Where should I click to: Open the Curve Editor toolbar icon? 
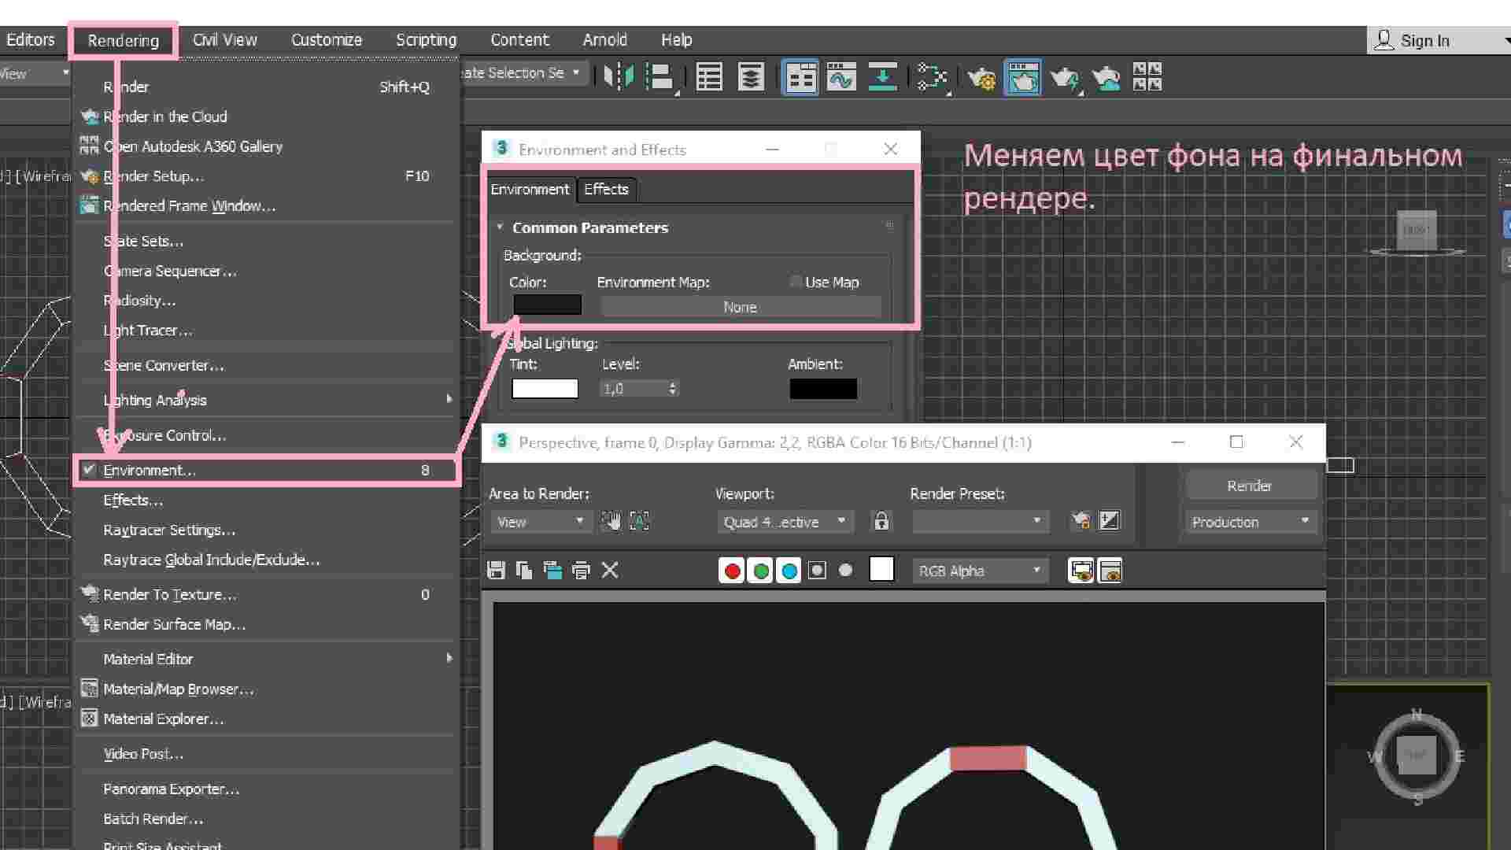841,77
